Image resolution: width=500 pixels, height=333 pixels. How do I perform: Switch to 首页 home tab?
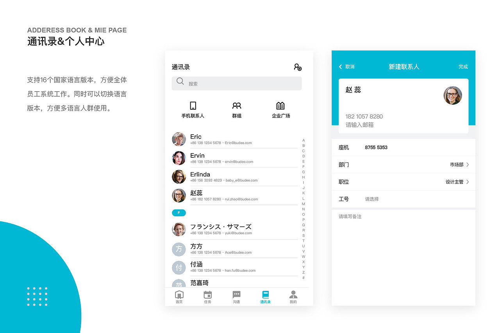[x=179, y=297]
